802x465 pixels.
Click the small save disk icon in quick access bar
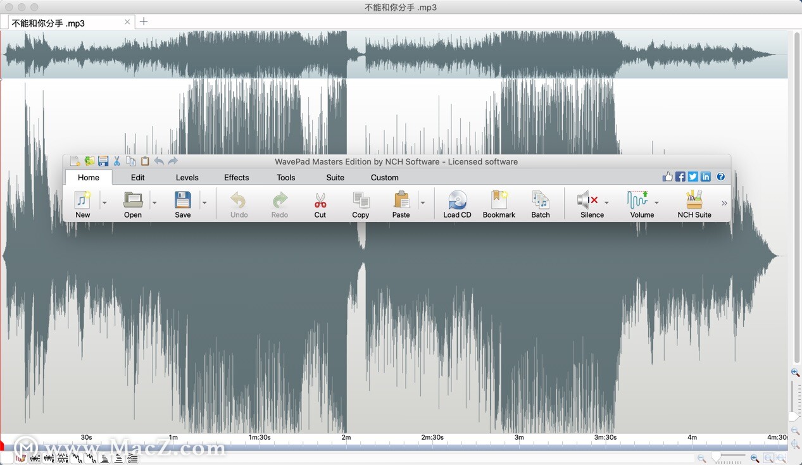tap(103, 161)
